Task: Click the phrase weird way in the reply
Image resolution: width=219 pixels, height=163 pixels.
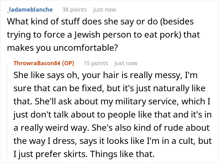Action: click(67, 128)
